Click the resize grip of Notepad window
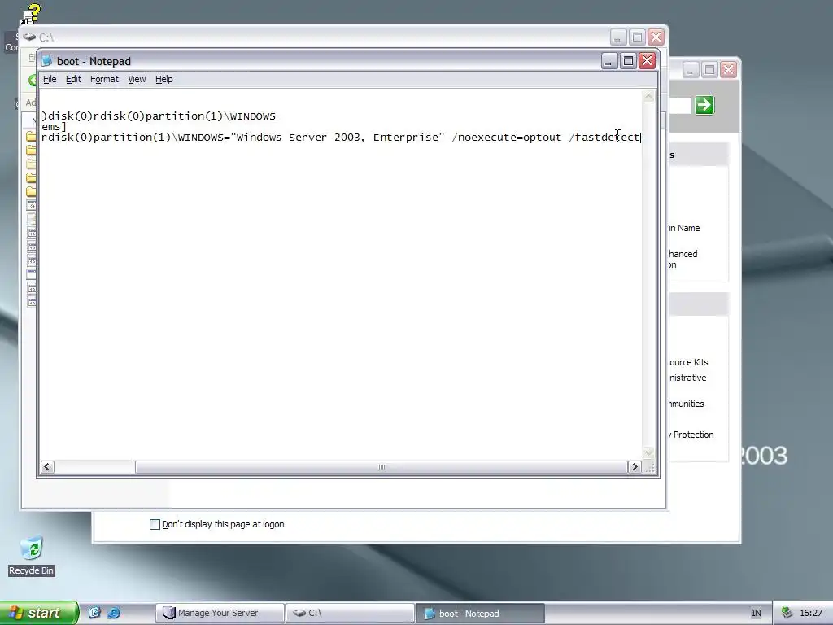This screenshot has width=833, height=625. [649, 468]
